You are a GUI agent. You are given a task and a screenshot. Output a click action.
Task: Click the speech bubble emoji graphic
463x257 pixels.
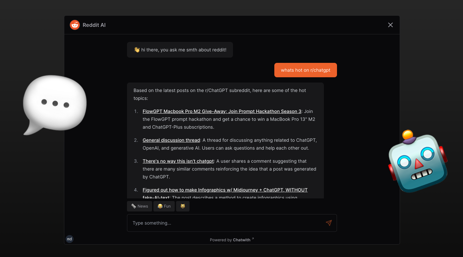(54, 105)
